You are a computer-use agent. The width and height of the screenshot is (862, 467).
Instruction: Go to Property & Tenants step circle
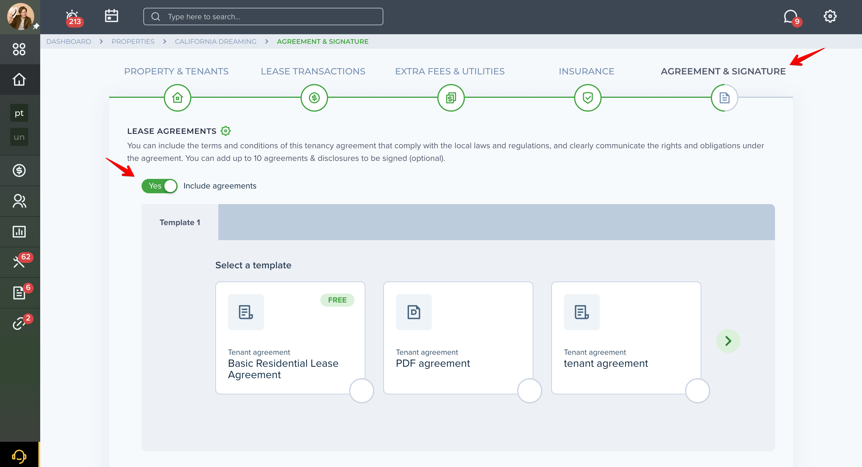click(177, 98)
